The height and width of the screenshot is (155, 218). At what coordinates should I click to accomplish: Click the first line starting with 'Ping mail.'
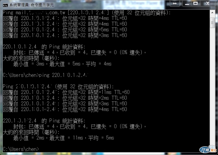coord(87,13)
